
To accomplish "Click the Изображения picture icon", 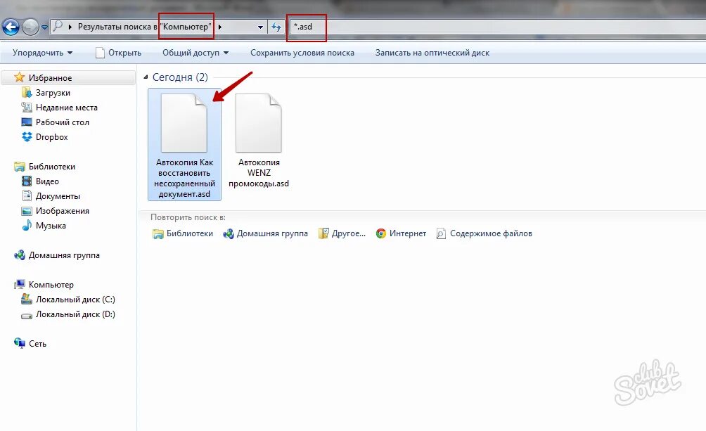I will 27,211.
